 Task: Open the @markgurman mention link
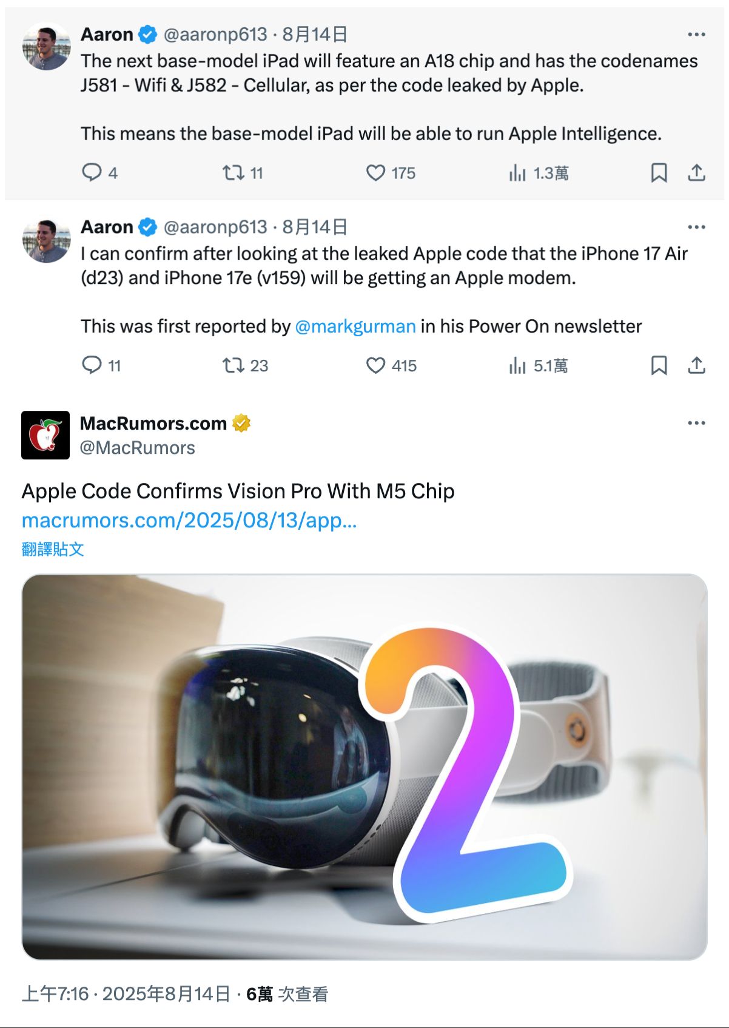[x=355, y=326]
